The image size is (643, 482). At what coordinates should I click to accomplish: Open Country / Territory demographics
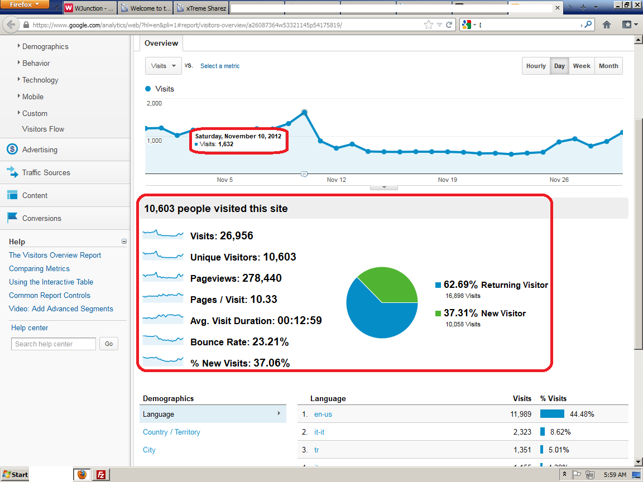click(171, 432)
